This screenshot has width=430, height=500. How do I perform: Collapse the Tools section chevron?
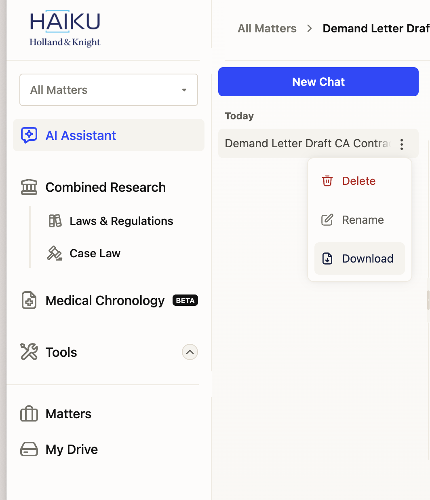coord(190,352)
